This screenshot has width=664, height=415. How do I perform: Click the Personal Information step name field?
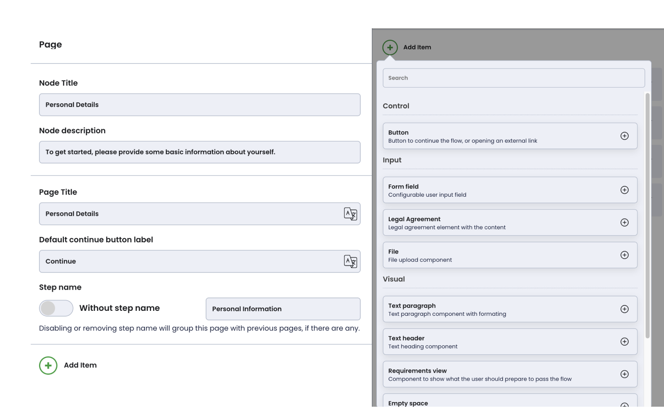[x=283, y=309]
